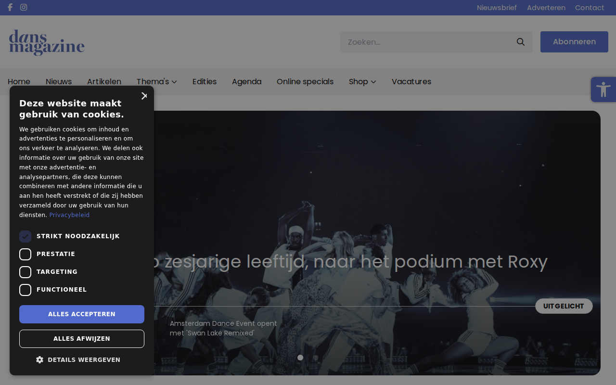Screen dimensions: 616x385
Task: Enable the Prestatie cookies checkbox
Action: pos(25,254)
